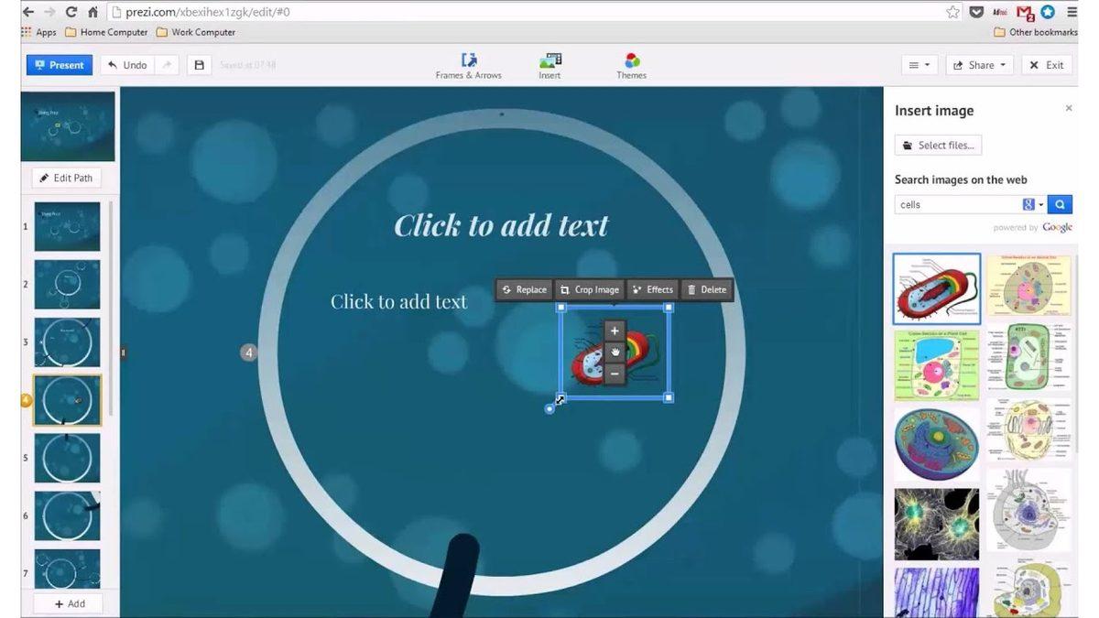Click the Undo arrow button
The image size is (1099, 618).
(128, 65)
